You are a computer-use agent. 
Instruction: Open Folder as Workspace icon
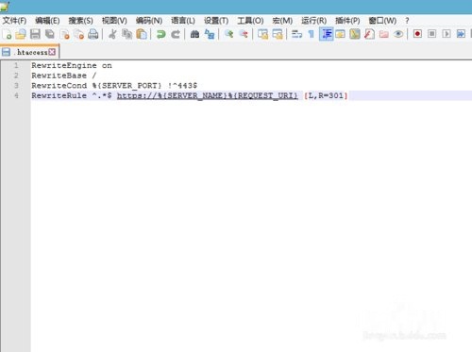[383, 34]
